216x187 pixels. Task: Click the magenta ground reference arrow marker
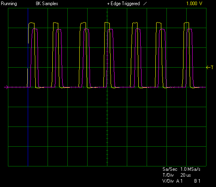(x=6, y=87)
